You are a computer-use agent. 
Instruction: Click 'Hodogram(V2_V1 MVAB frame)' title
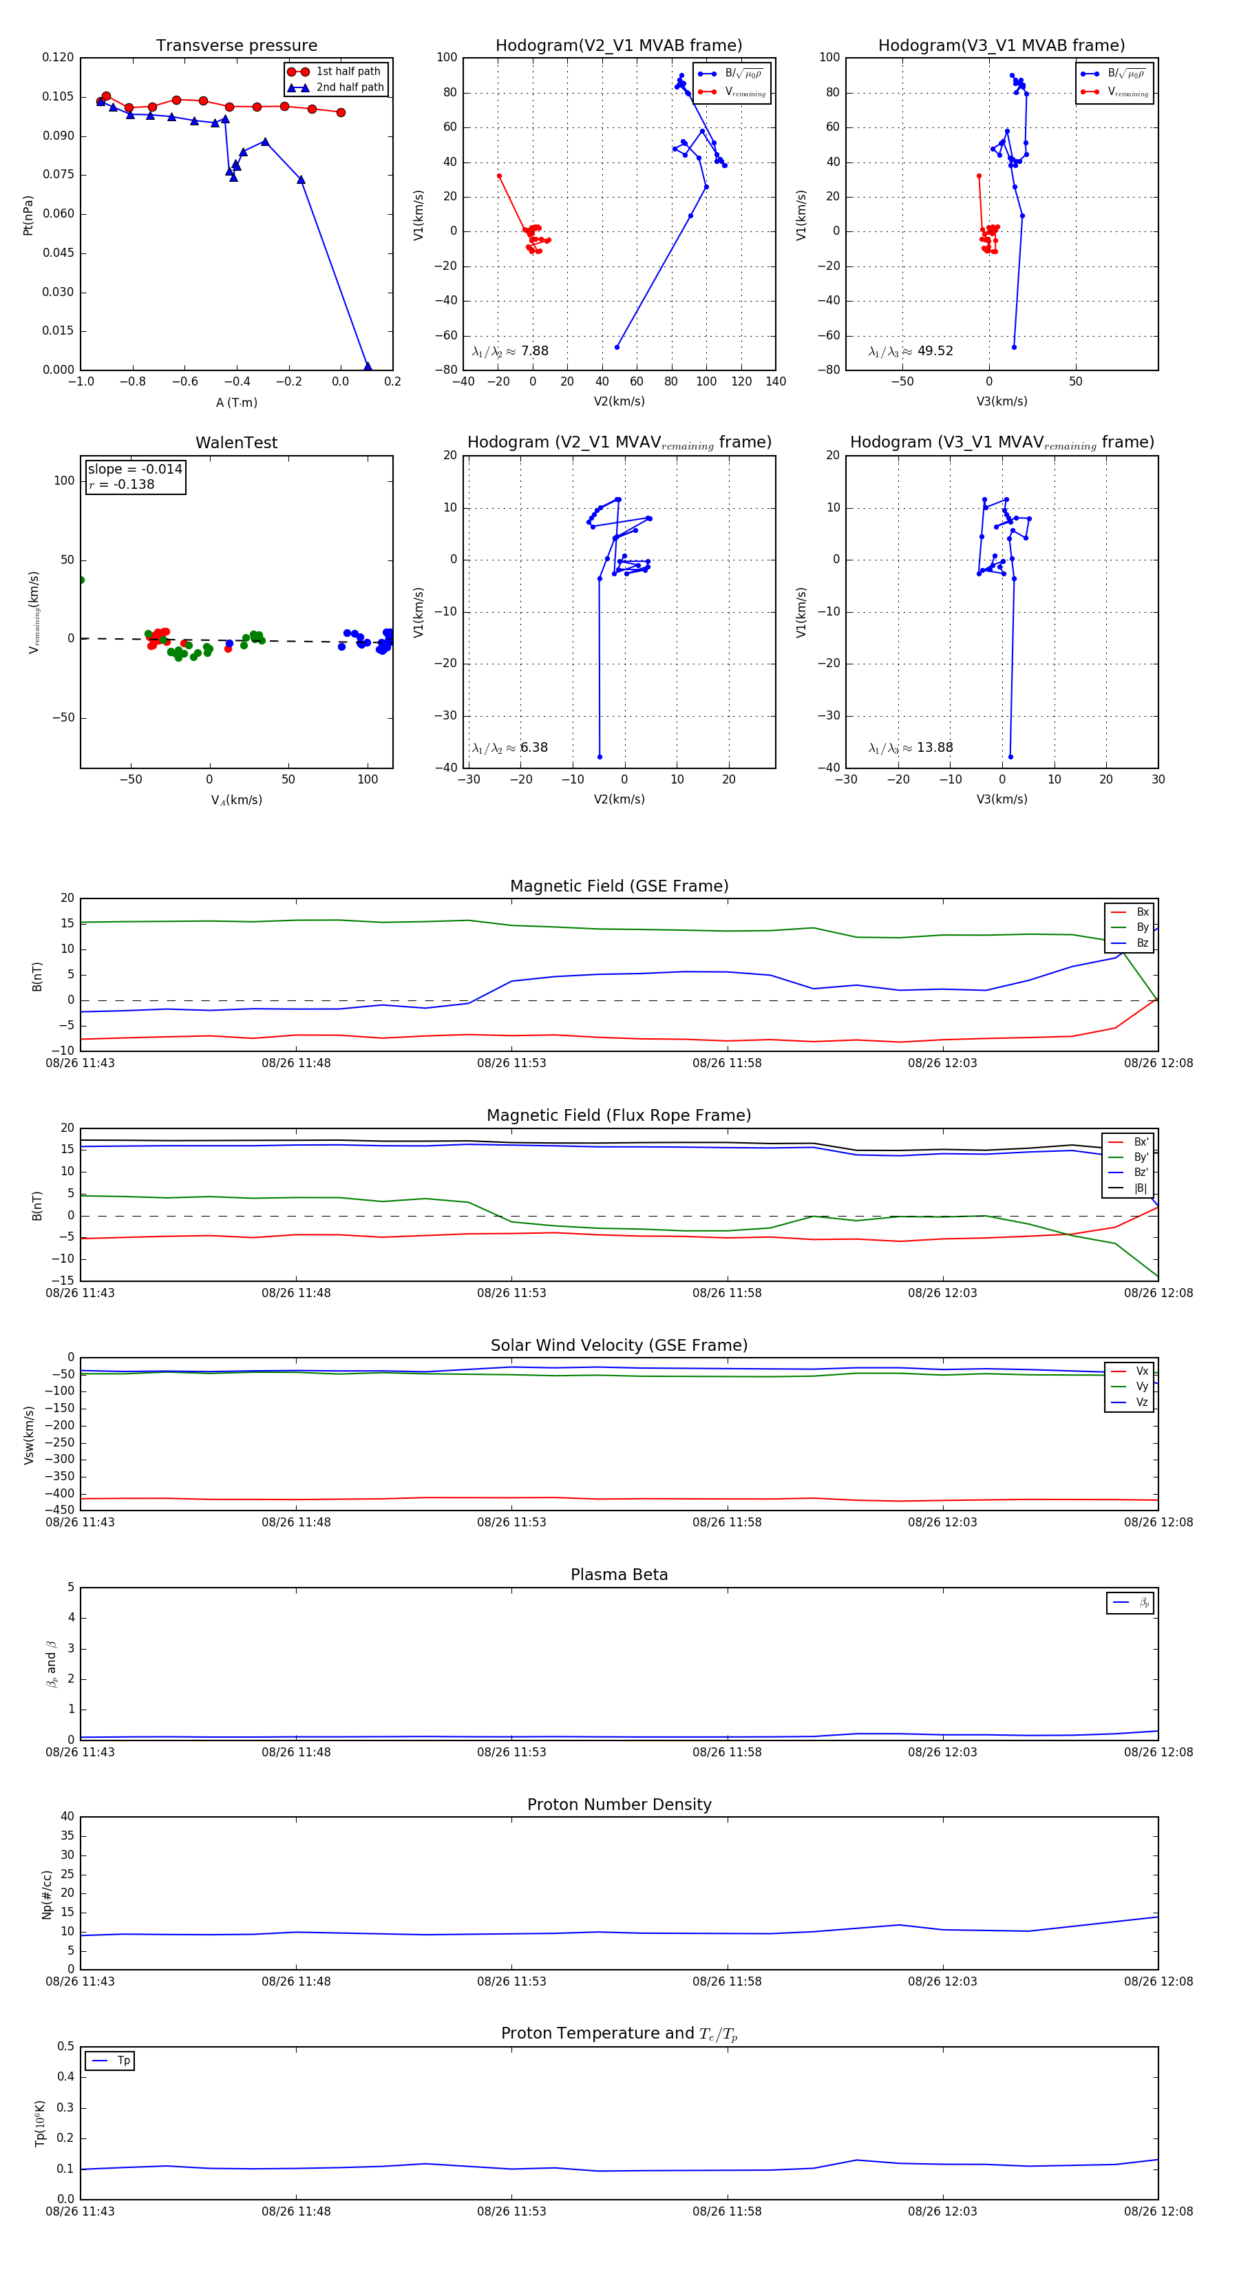(x=619, y=46)
